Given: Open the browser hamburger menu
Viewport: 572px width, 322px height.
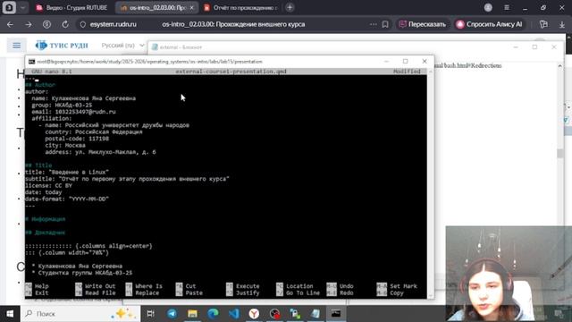Looking at the screenshot, I should [507, 8].
